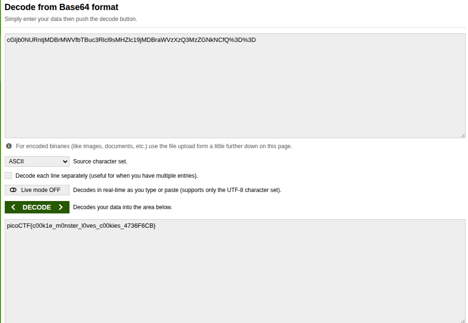Click the encoded Base64 string in the input
This screenshot has height=323, width=468.
pyautogui.click(x=131, y=40)
